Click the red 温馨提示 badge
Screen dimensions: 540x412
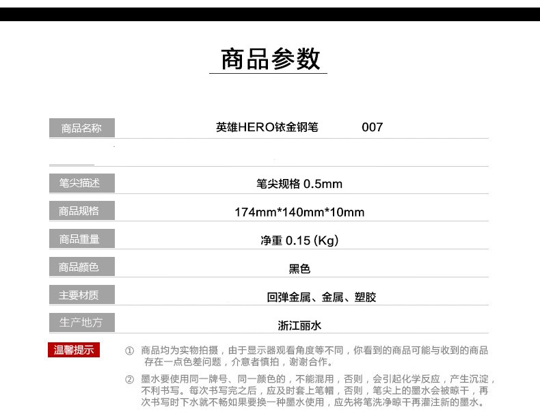pyautogui.click(x=74, y=350)
